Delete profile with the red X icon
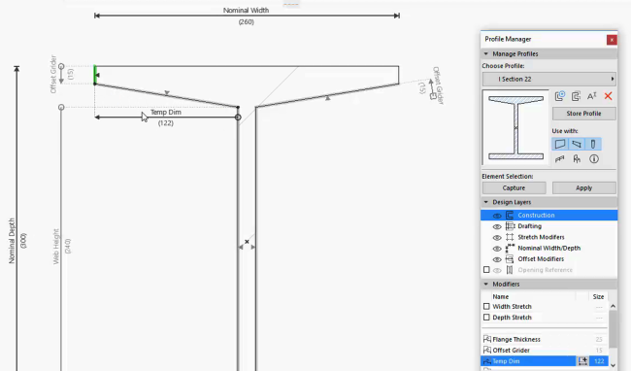This screenshot has height=371, width=631. (x=608, y=96)
